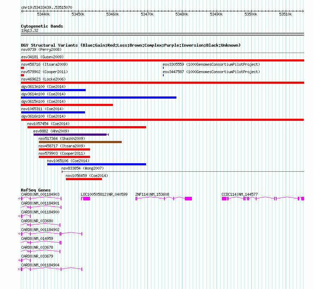Click the CARD8 NR_033679 transcript glyph
Image resolution: width=314 pixels, height=289 pixels.
(24, 260)
